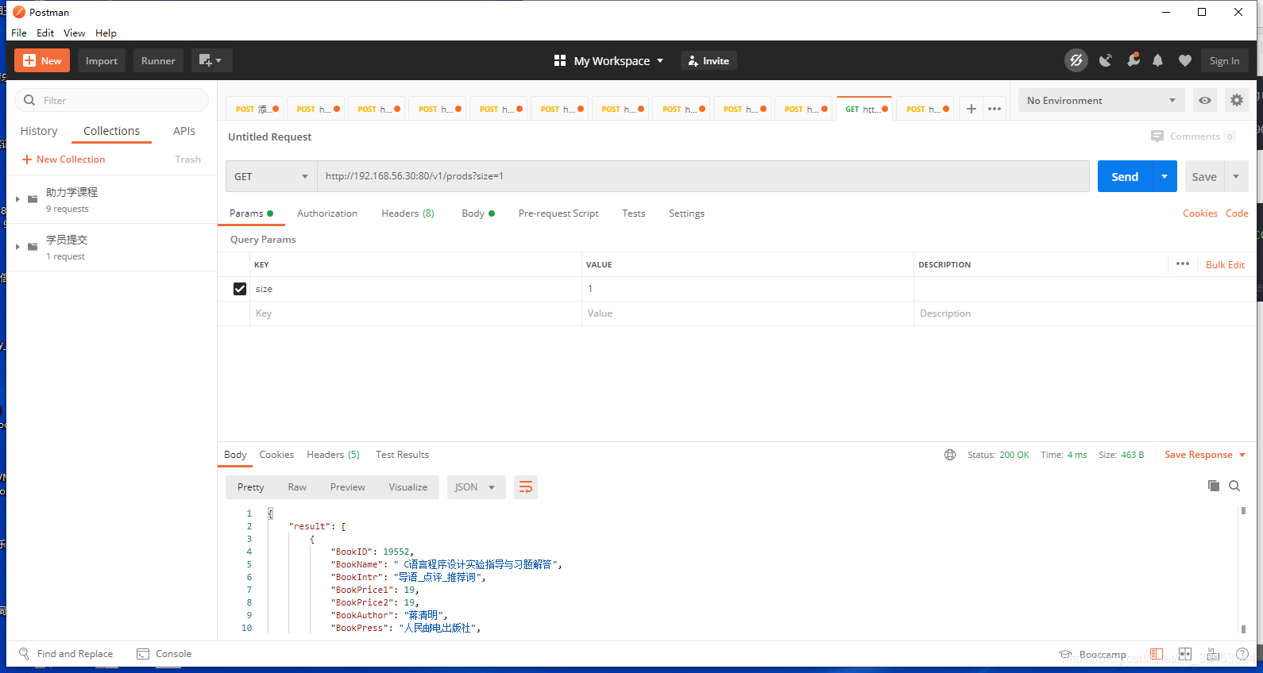Open keyboard shortcuts icon

click(1213, 655)
